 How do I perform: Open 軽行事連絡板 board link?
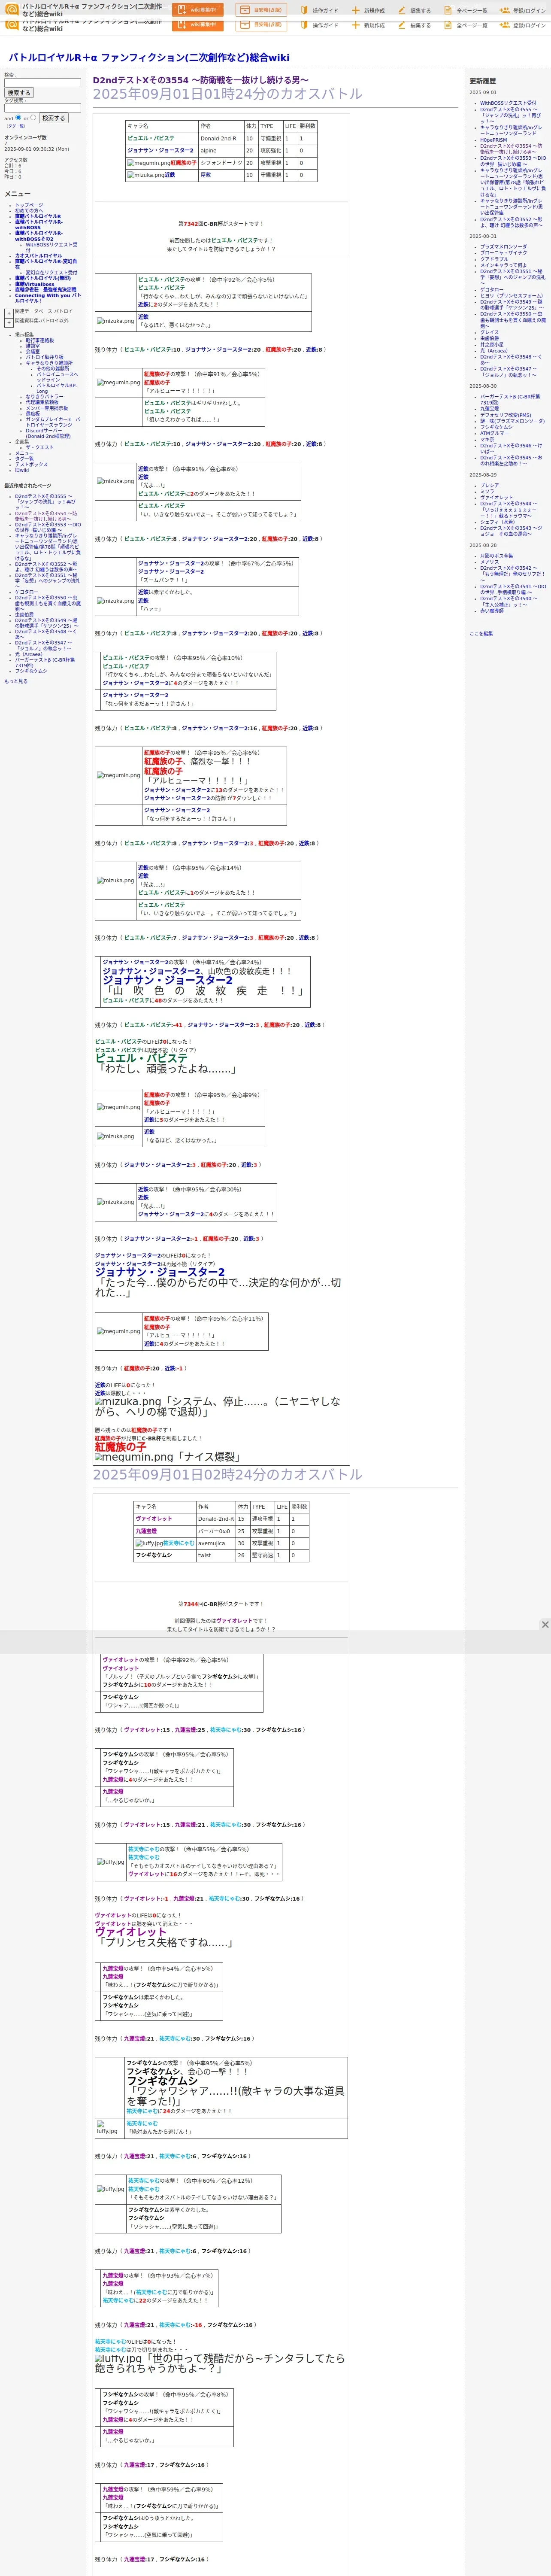[40, 340]
